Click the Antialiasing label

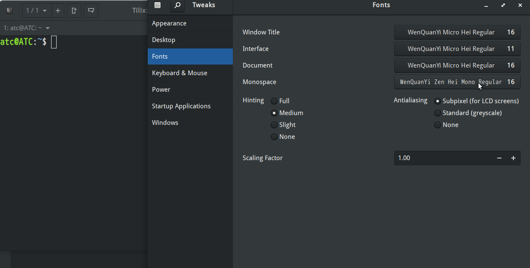410,100
